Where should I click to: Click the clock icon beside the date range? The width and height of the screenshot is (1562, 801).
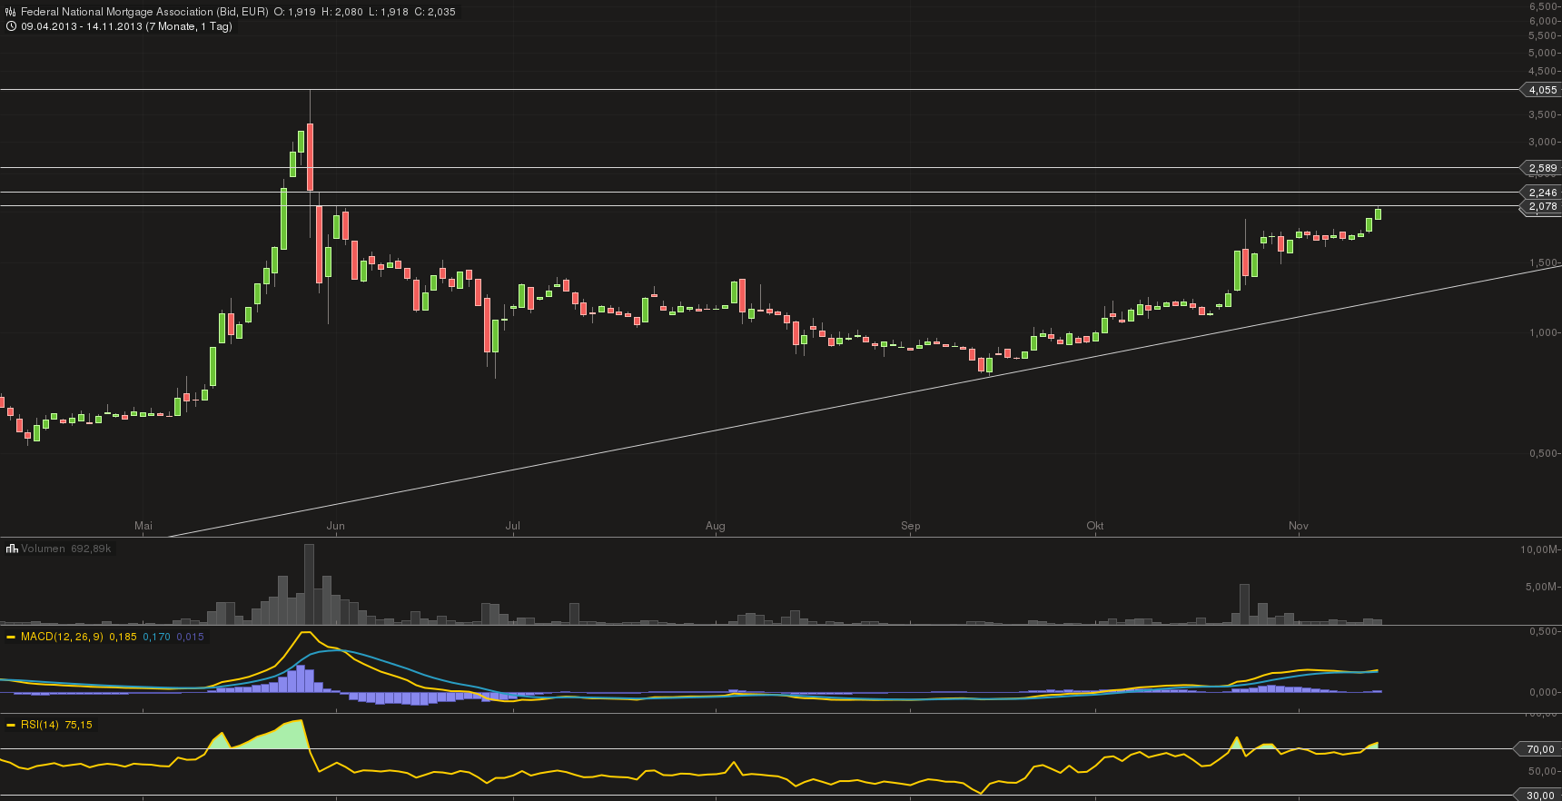[11, 26]
